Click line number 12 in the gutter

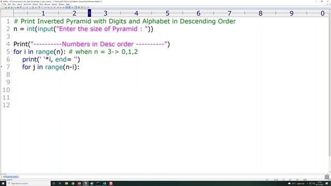click(6, 105)
